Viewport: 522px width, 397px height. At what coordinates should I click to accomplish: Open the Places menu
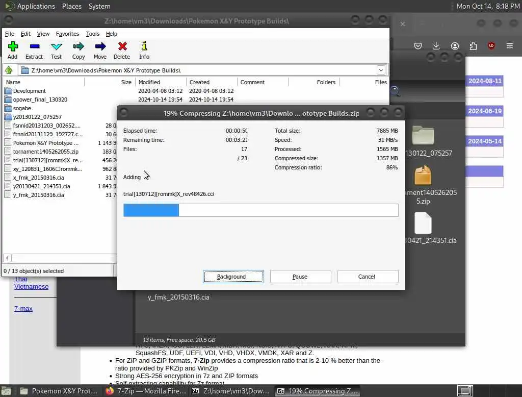71,6
